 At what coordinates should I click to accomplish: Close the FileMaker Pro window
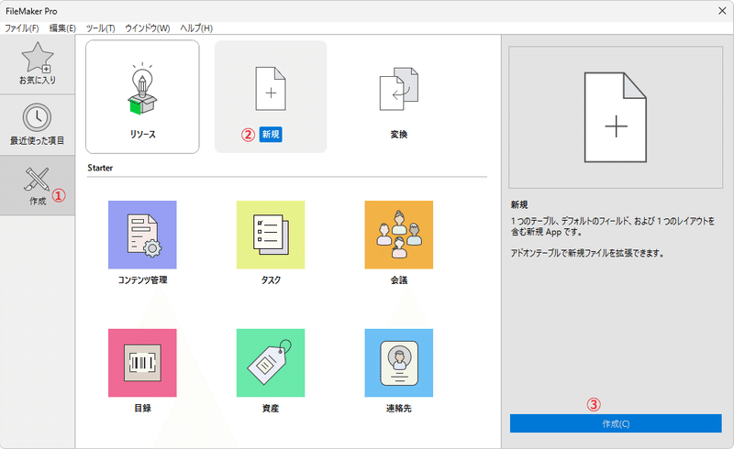click(x=722, y=11)
